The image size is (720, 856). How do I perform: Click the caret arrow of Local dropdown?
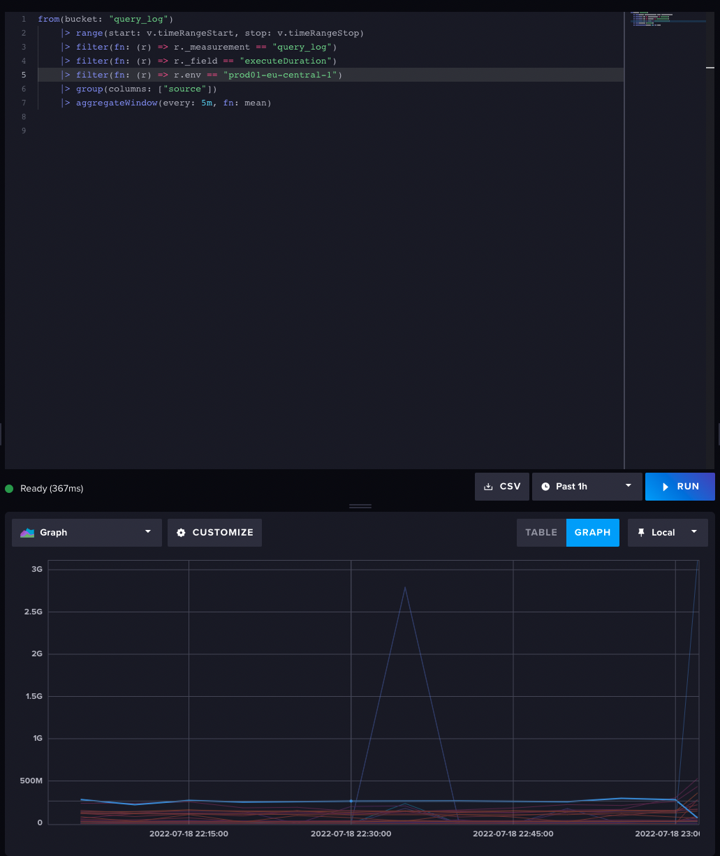coord(693,531)
